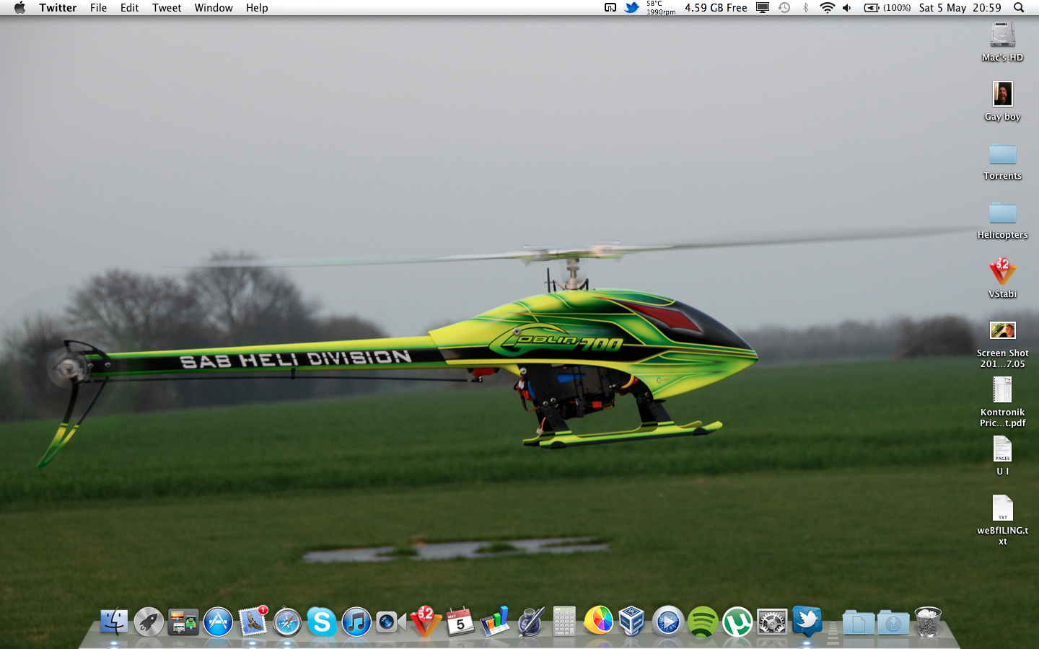Open the pen and ink app in dock

click(530, 622)
